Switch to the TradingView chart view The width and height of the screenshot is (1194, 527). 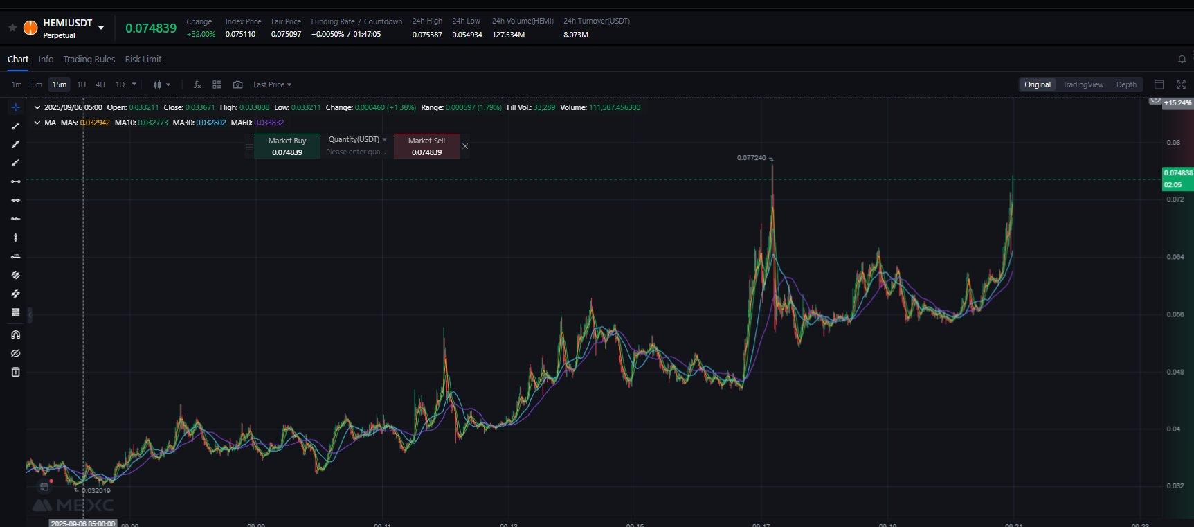pos(1083,84)
